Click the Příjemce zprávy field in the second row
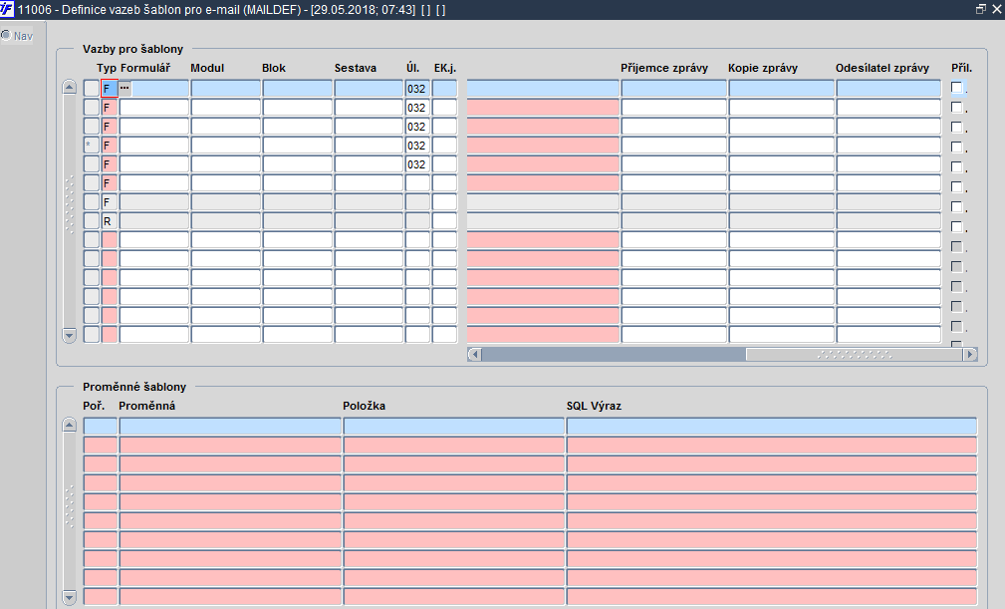 coord(673,107)
